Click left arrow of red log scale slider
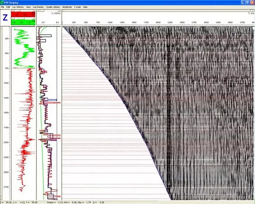 click(x=13, y=11)
